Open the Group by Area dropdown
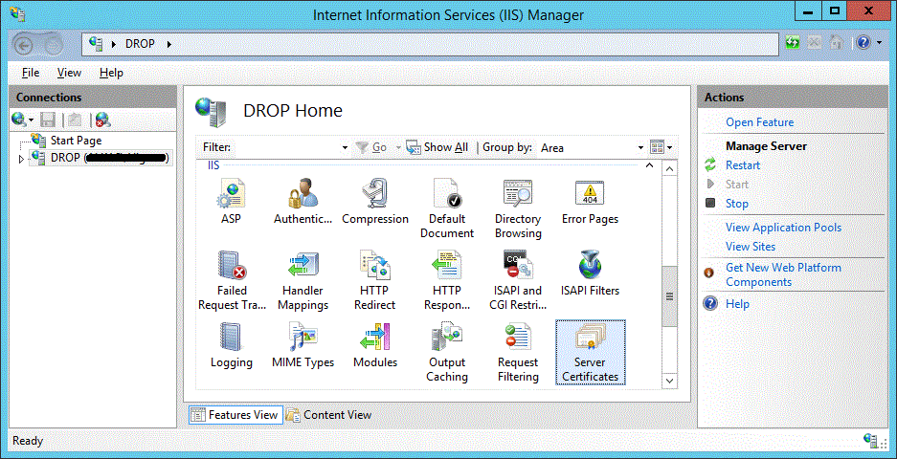897x459 pixels. click(x=639, y=148)
